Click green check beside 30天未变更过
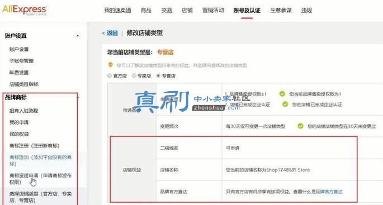The height and width of the screenshot is (205, 383). click(300, 126)
